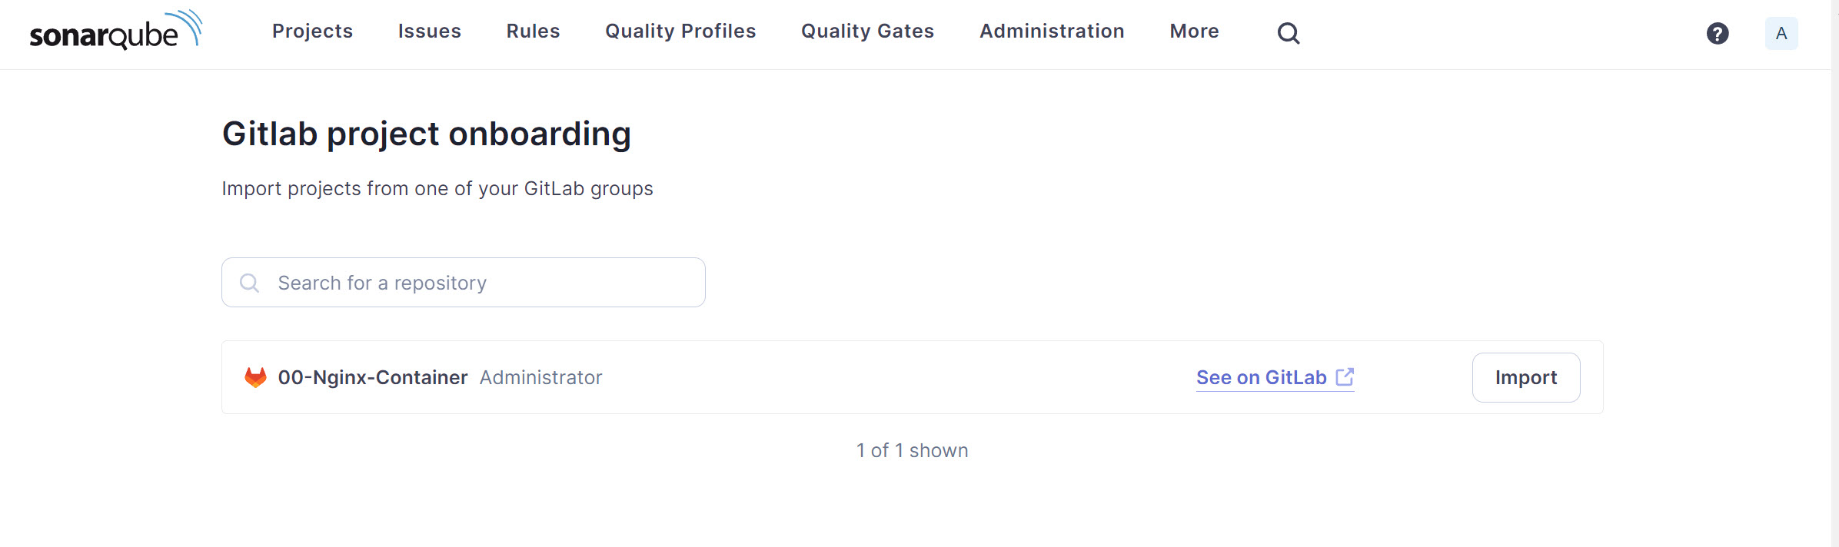Switch to Quality Gates

pos(867,31)
